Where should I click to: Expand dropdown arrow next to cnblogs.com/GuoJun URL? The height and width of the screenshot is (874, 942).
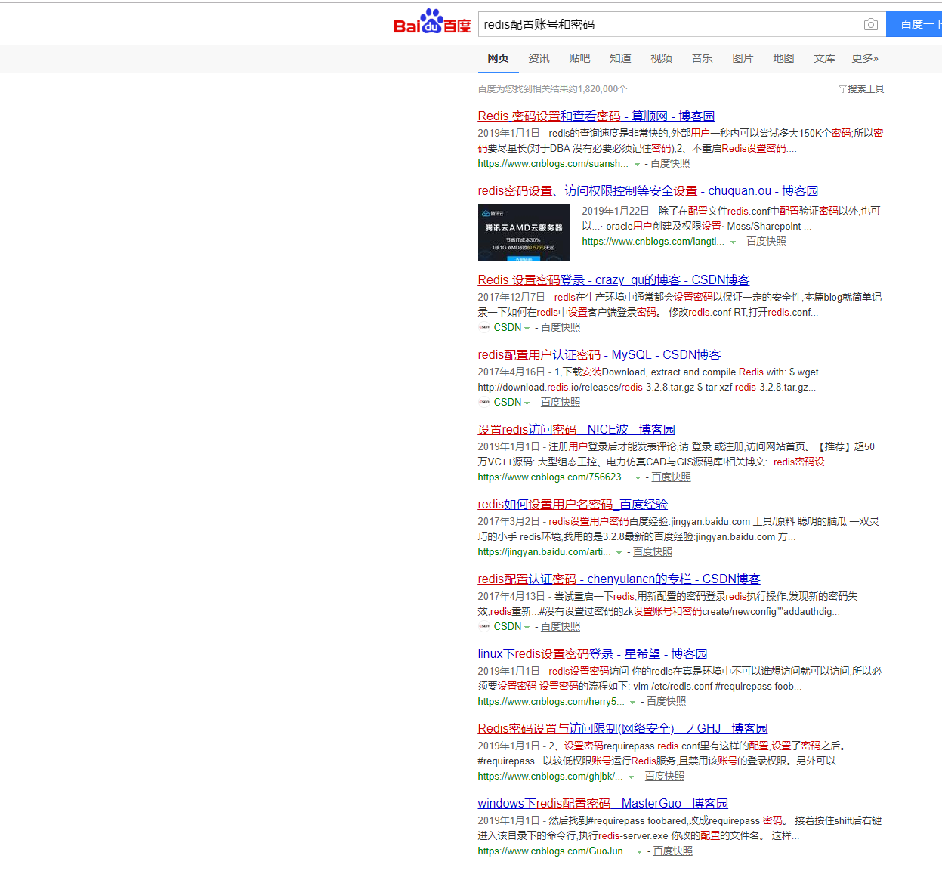click(640, 851)
